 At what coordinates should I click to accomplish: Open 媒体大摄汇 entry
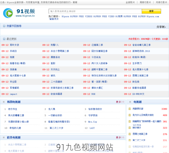pyautogui.click(x=97, y=88)
